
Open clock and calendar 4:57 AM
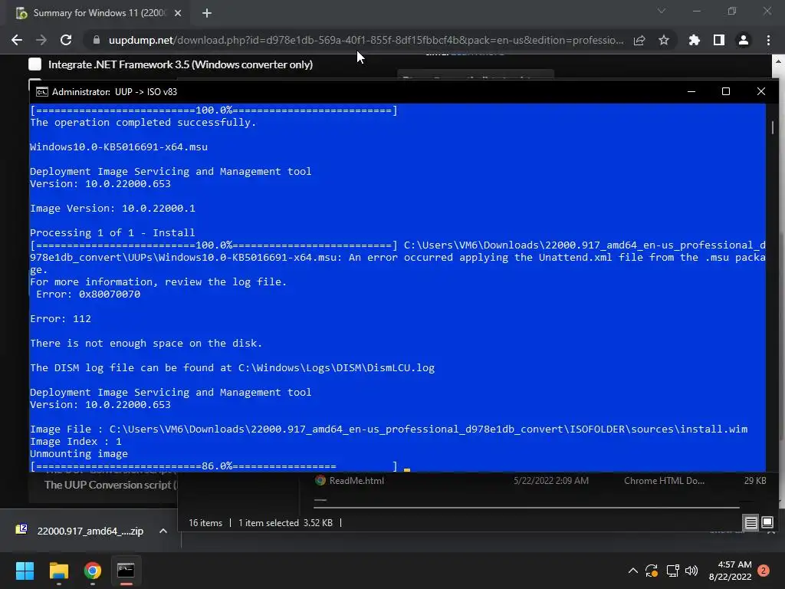(x=730, y=571)
